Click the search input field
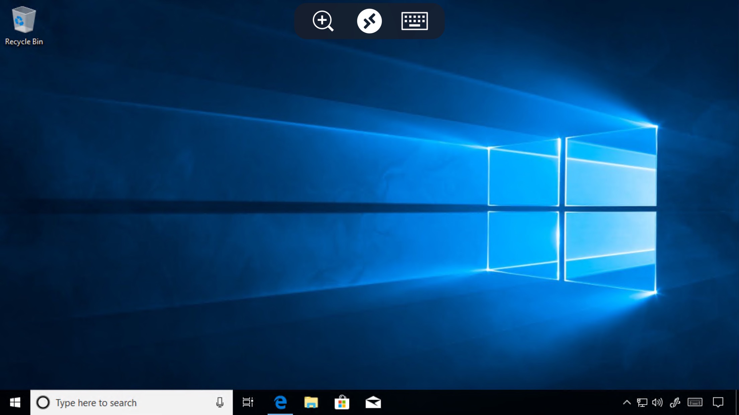This screenshot has width=739, height=415. 132,402
